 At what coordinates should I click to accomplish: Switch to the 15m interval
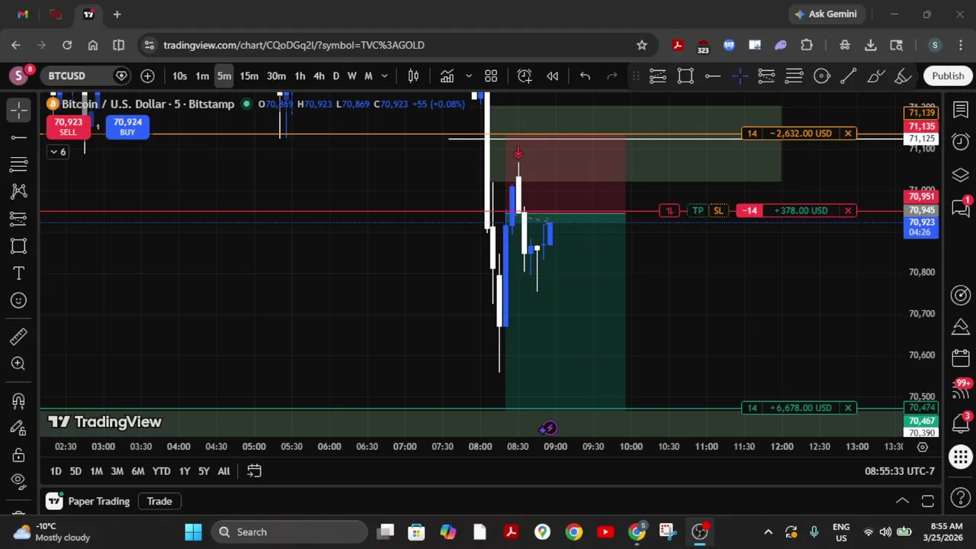[x=249, y=75]
